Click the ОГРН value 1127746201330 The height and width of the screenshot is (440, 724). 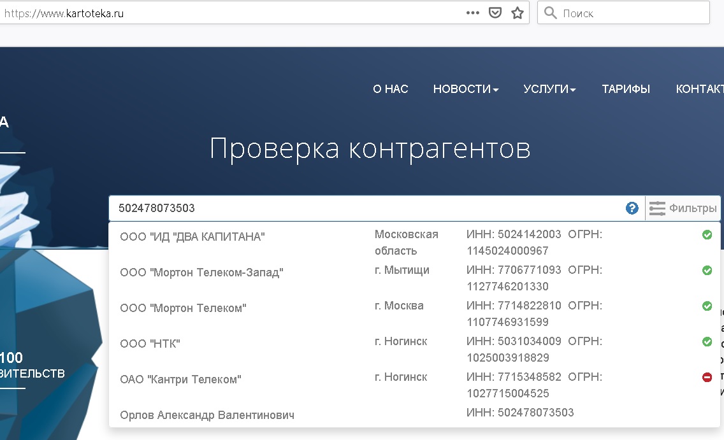507,287
